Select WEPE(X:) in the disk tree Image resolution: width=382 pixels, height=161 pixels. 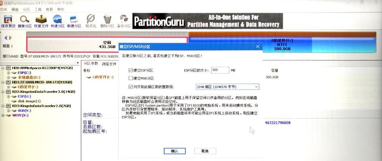click(x=20, y=116)
